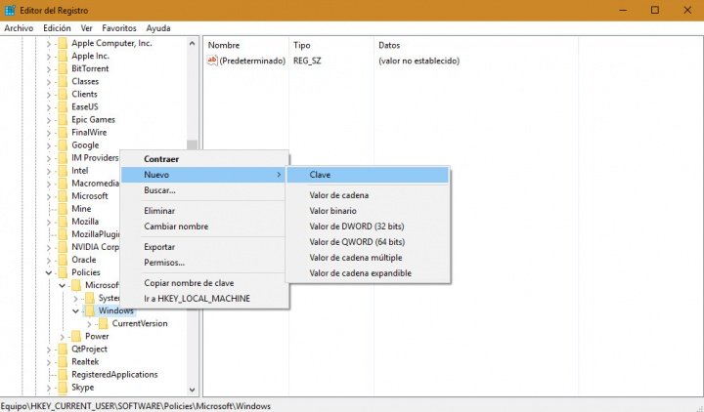
Task: Click the folder icon beside Classes
Action: (63, 82)
